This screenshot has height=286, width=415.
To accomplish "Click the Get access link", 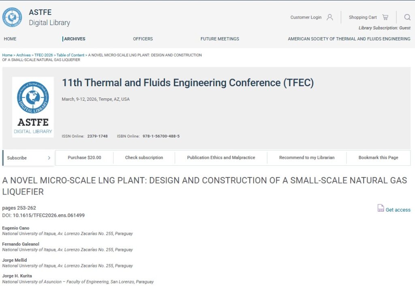I will pos(398,210).
